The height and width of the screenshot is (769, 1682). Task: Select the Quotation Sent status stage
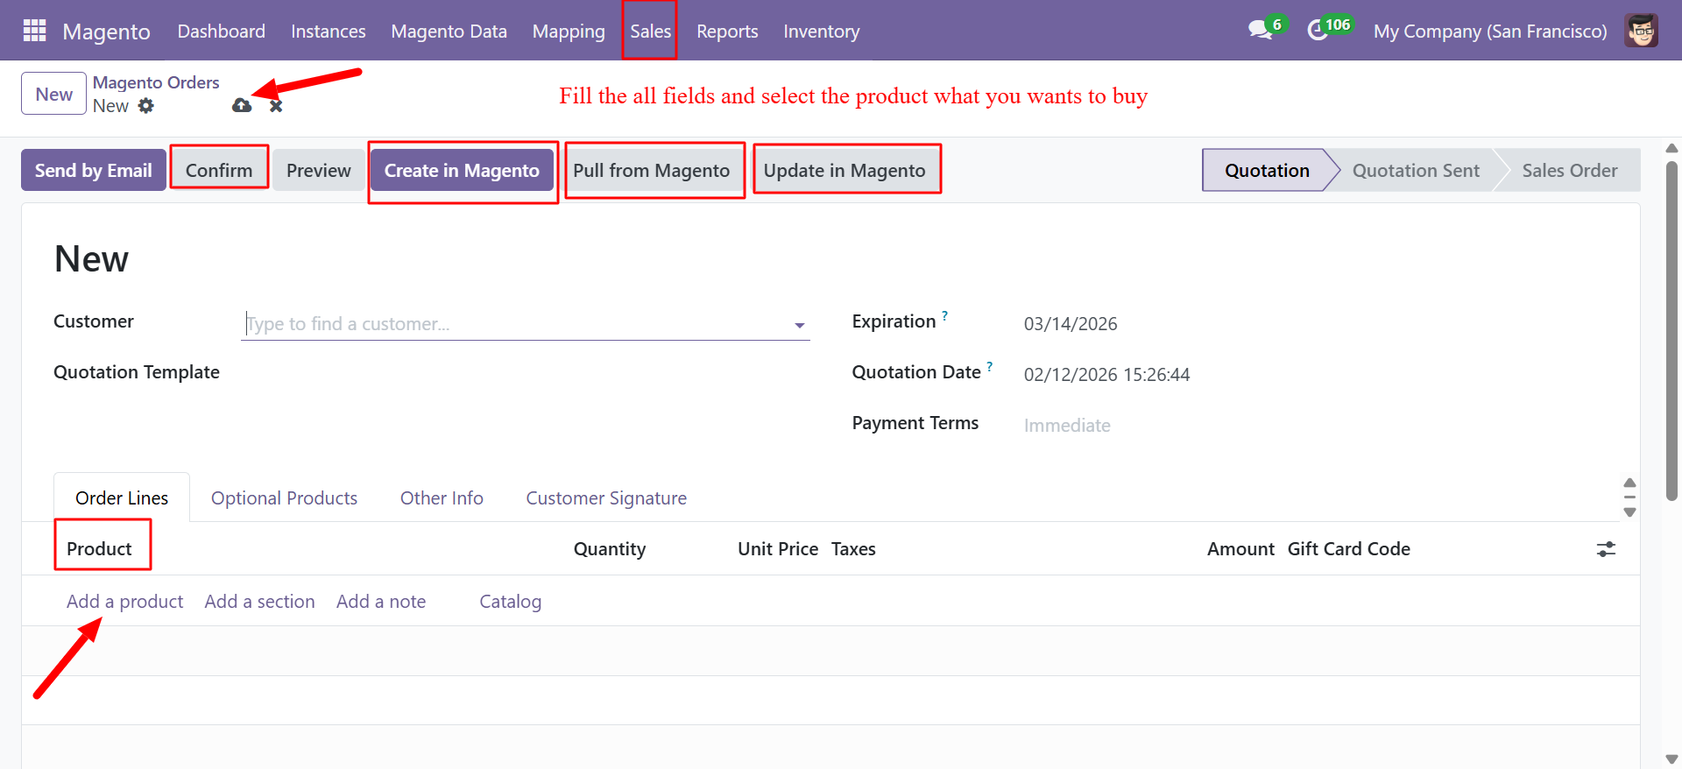[1416, 170]
